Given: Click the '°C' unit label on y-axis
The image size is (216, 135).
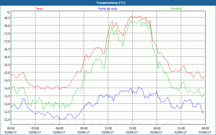Looking at the screenshot, I should (x=8, y=12).
